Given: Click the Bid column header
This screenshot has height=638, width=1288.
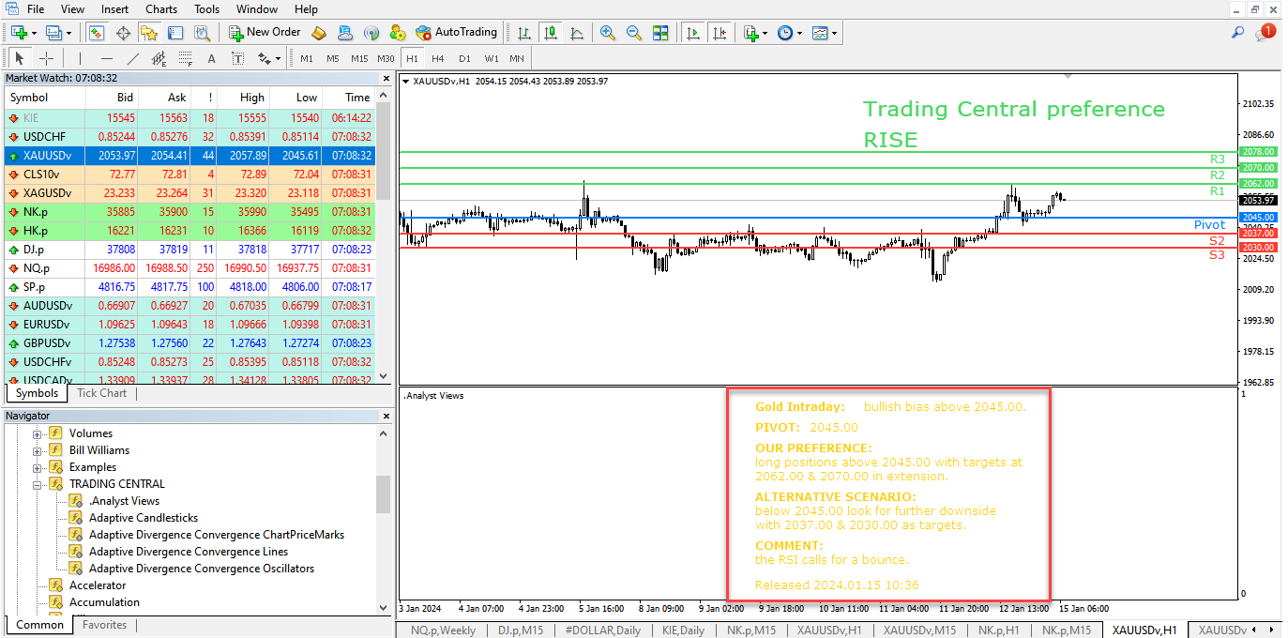Looking at the screenshot, I should (x=112, y=98).
